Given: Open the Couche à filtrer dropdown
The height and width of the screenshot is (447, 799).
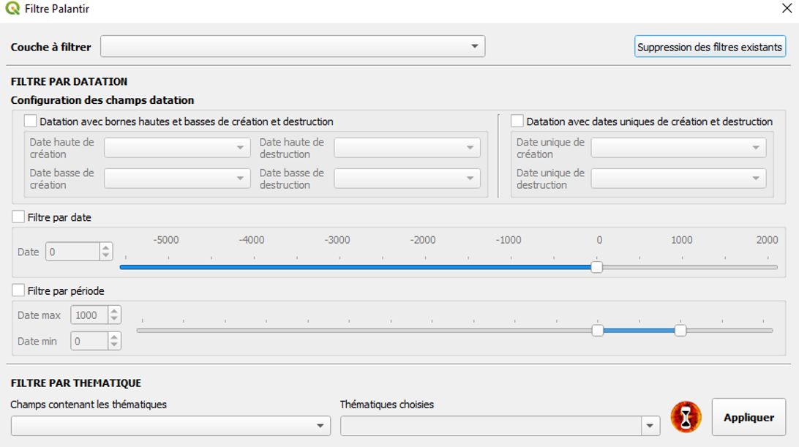Looking at the screenshot, I should [293, 47].
